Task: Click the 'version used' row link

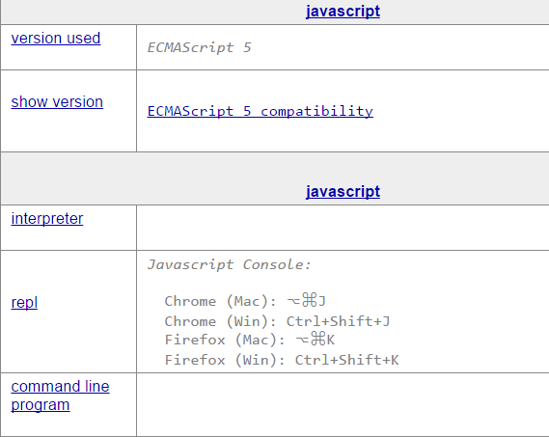Action: [x=56, y=39]
